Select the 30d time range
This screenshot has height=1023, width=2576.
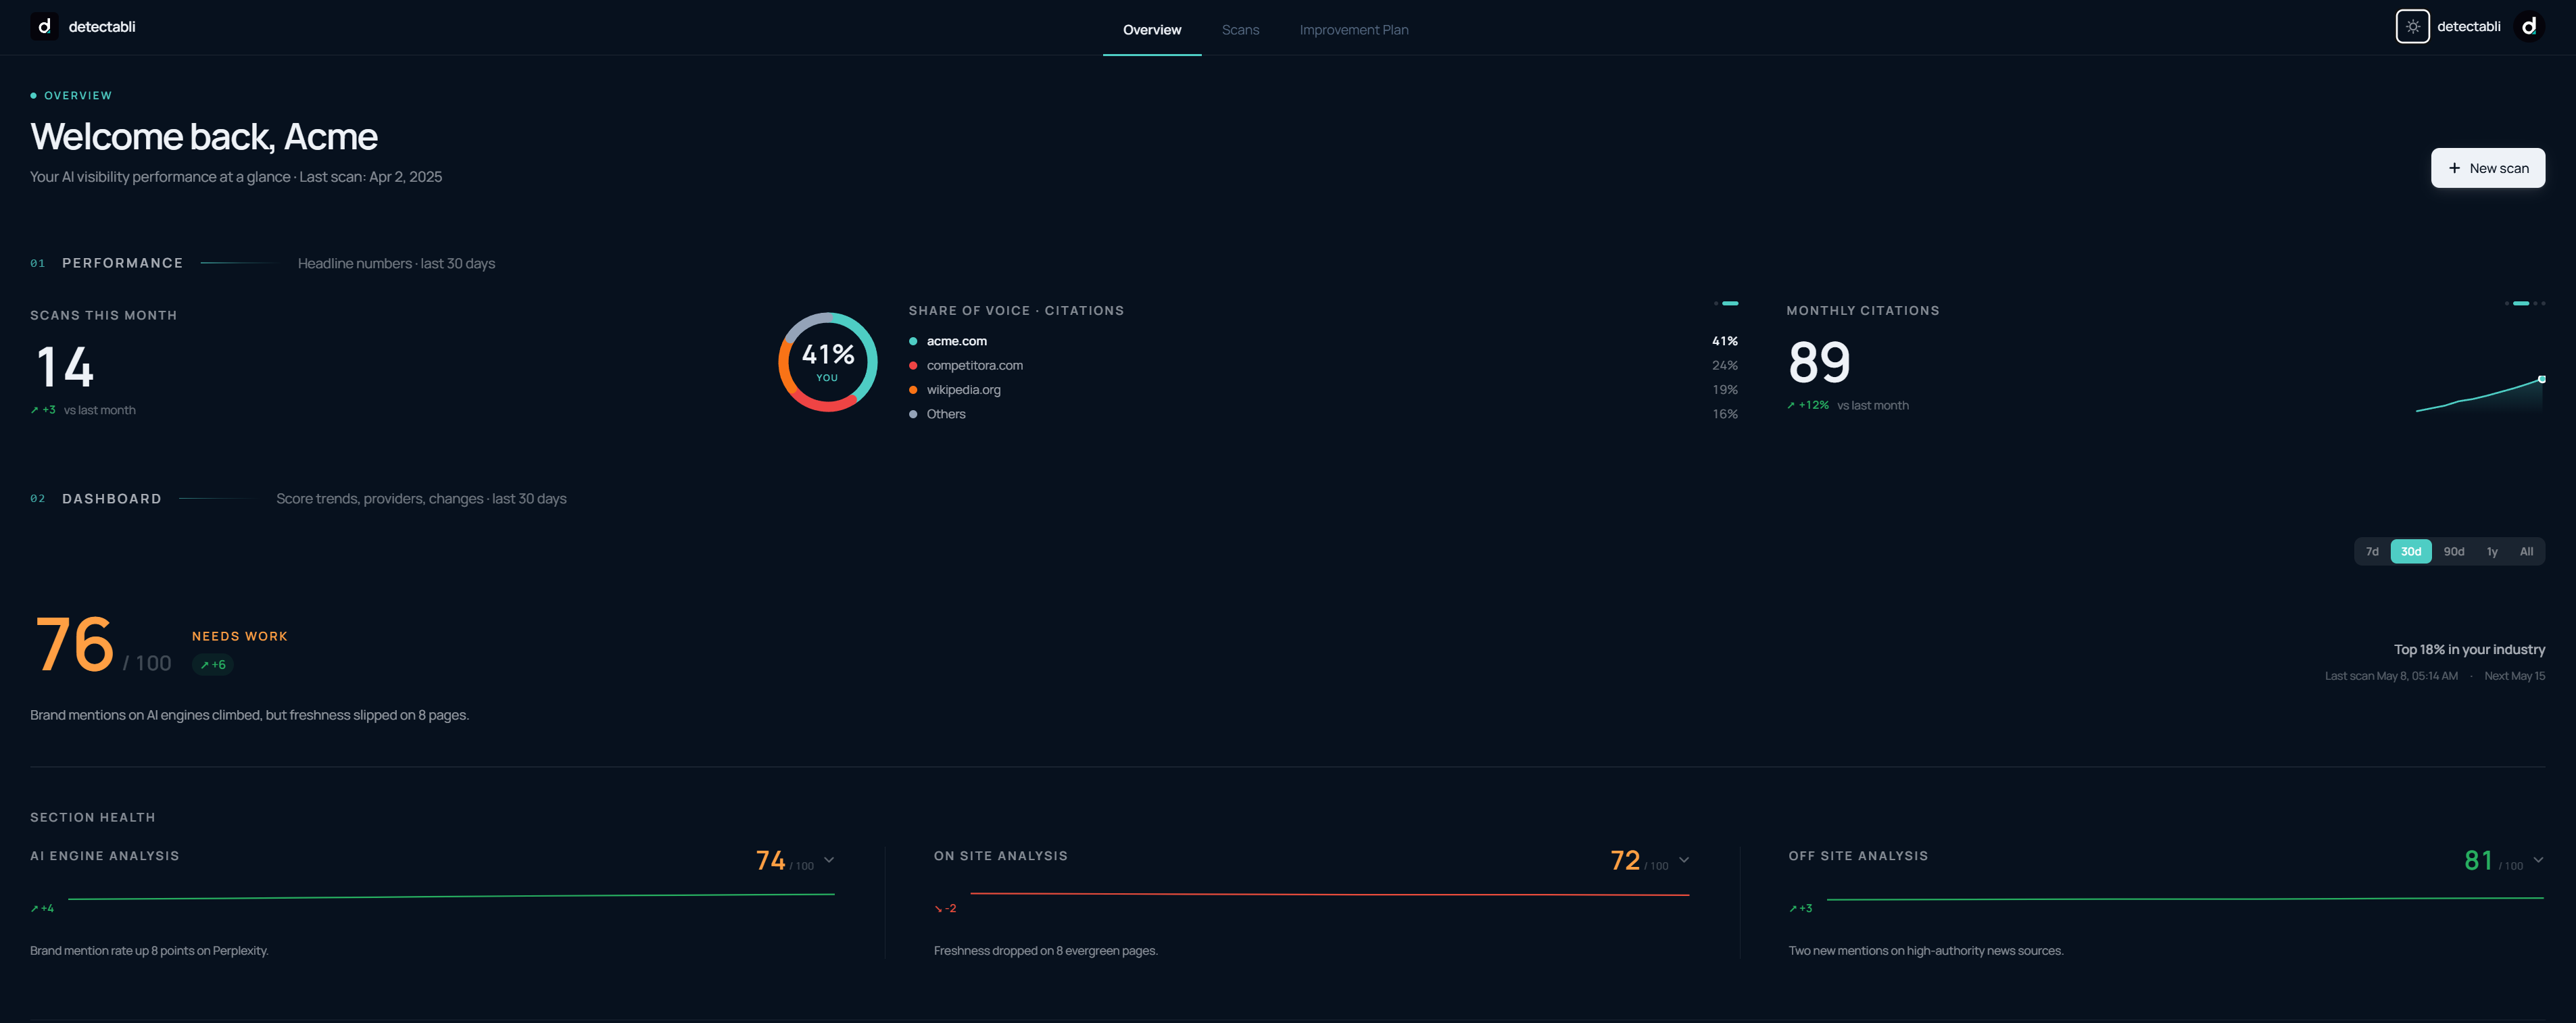(2410, 551)
